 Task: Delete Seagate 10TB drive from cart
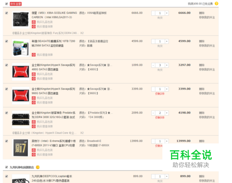[202, 41]
